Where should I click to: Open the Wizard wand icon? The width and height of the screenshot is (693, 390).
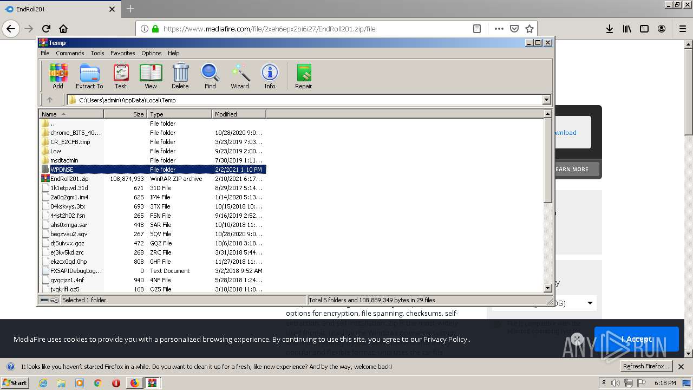tap(240, 76)
